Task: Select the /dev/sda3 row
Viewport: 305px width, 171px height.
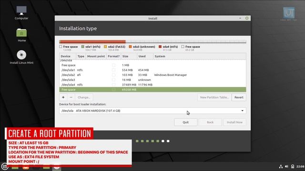Action: tap(152, 80)
